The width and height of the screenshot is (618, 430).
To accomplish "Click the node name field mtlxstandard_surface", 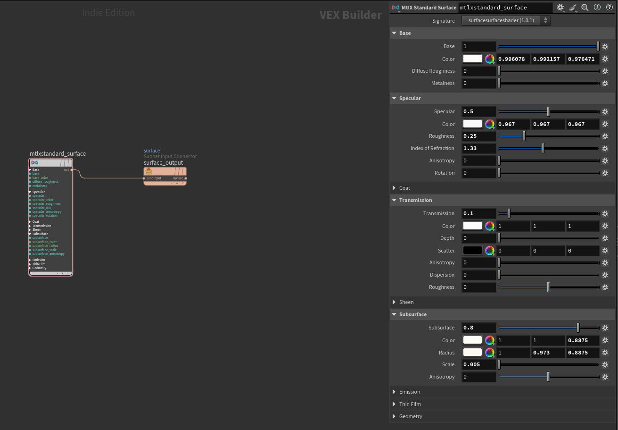I will point(505,8).
